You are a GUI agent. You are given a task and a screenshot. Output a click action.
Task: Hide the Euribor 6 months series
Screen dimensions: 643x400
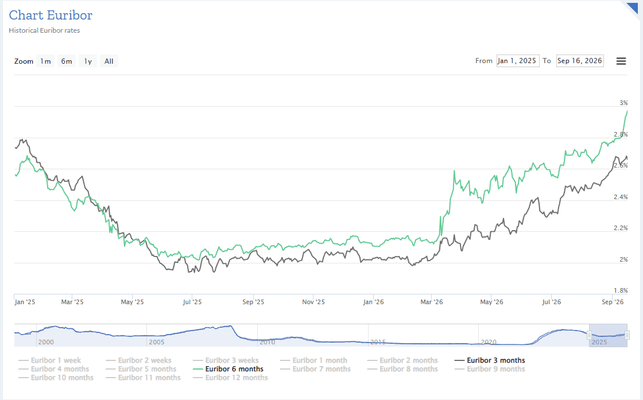[x=228, y=369]
